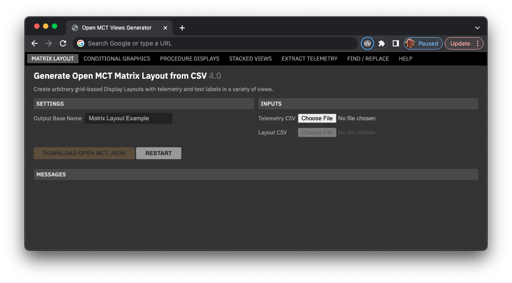Click the browser forward arrow
This screenshot has height=283, width=512.
tap(49, 43)
